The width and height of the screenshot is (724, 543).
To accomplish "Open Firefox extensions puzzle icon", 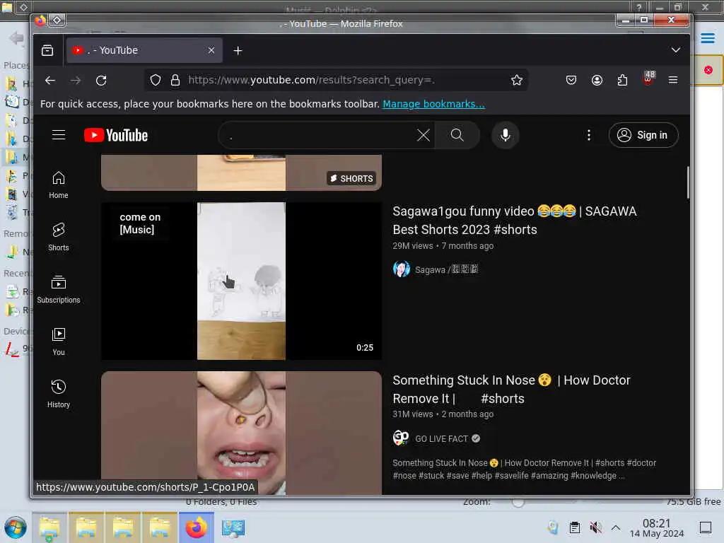I will point(622,81).
